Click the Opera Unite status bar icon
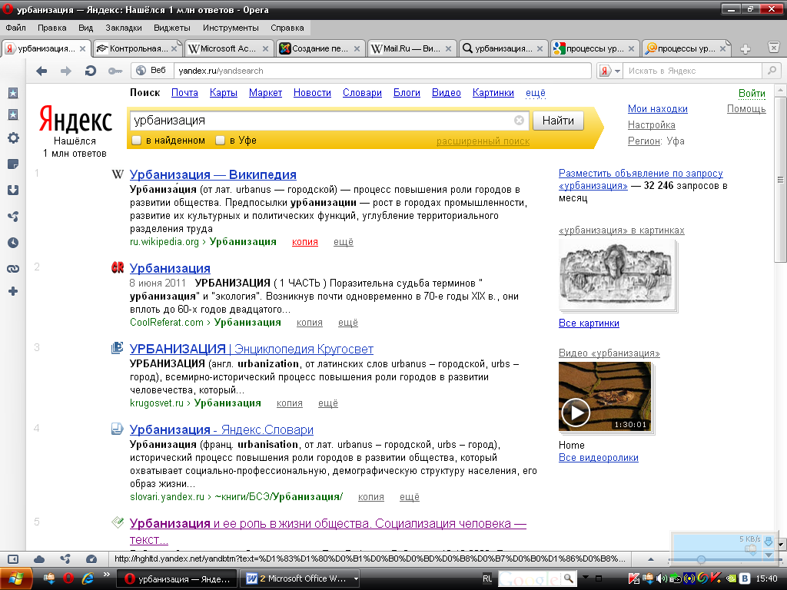Screen dimensions: 787x590 65,559
